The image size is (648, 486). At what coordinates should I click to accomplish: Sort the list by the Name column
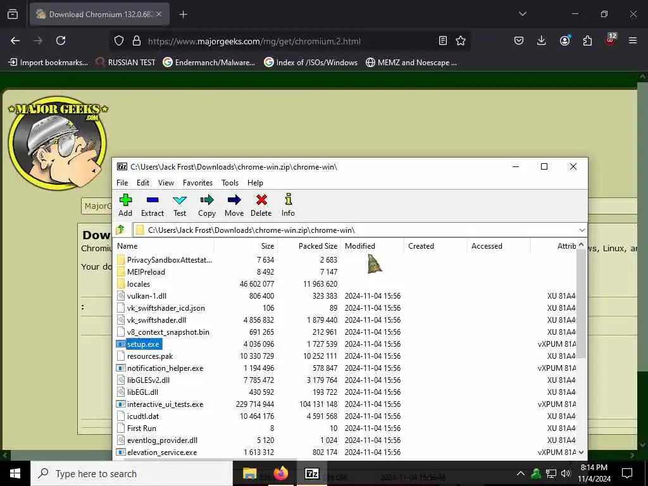coord(164,246)
